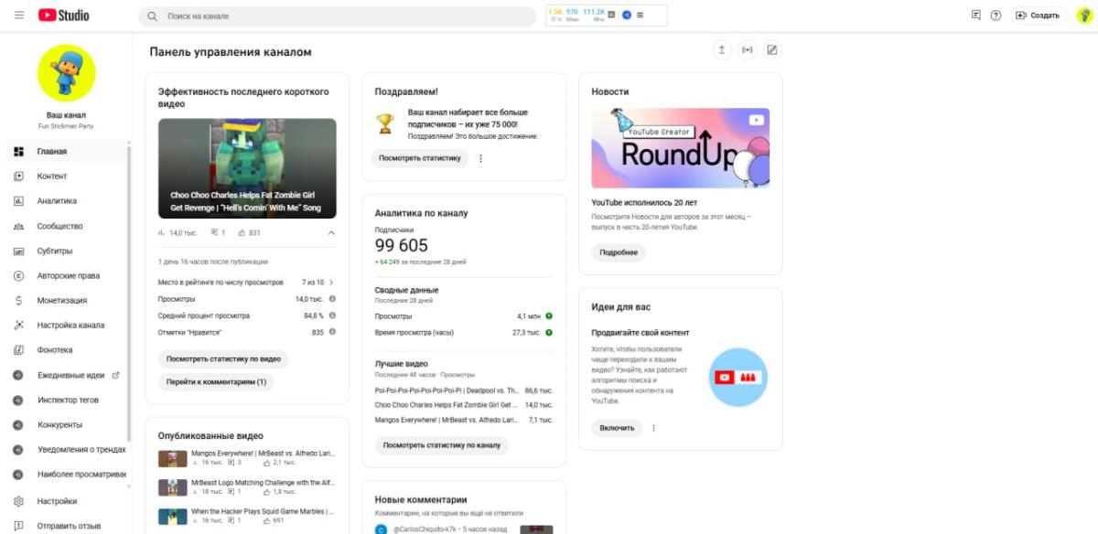Click the Создать button
1098x534 pixels.
point(1038,16)
